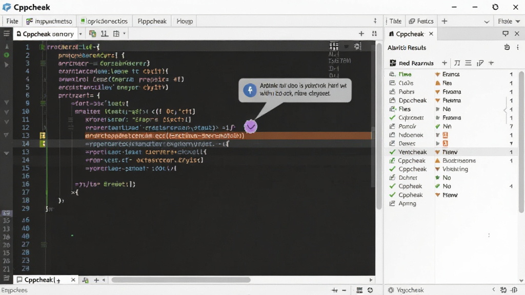The image size is (525, 295).
Task: Open the Fhale dropdown
Action: point(509,21)
